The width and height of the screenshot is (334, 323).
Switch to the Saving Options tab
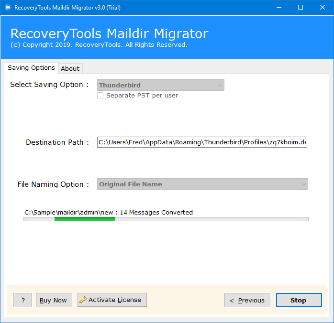[31, 68]
